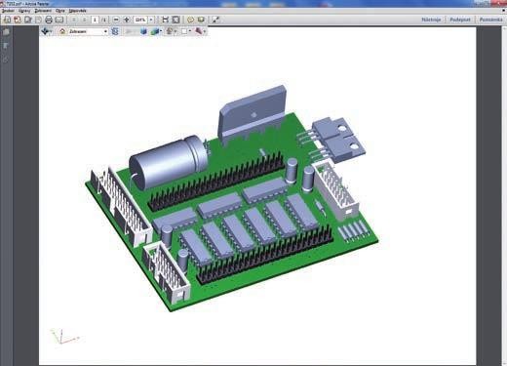Print the document using the printer icon
The image size is (507, 366).
49,20
